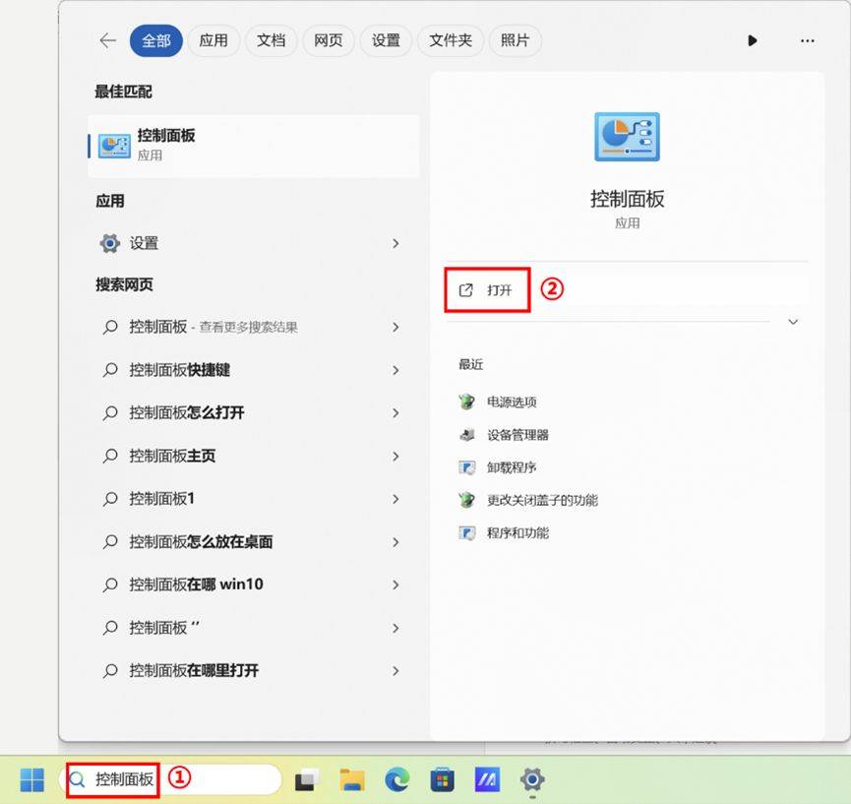Click the 控制面板在哪 win10 suggestion text
The image size is (851, 804).
196,585
